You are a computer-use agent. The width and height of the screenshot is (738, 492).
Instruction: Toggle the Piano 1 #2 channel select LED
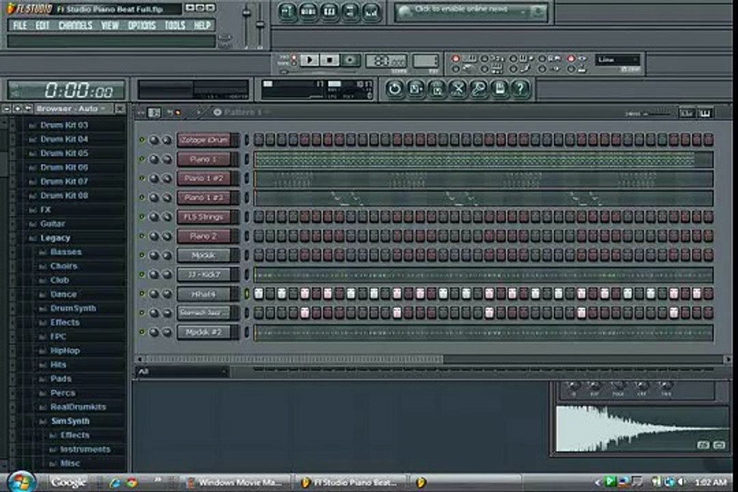click(246, 178)
